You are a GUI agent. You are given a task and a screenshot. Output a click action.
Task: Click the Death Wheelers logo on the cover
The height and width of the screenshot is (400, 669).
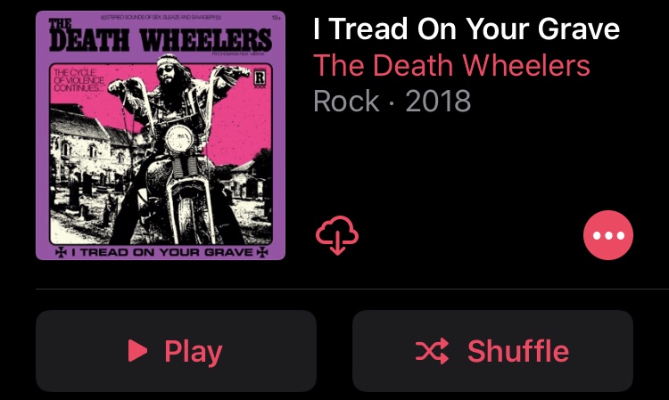click(x=160, y=37)
